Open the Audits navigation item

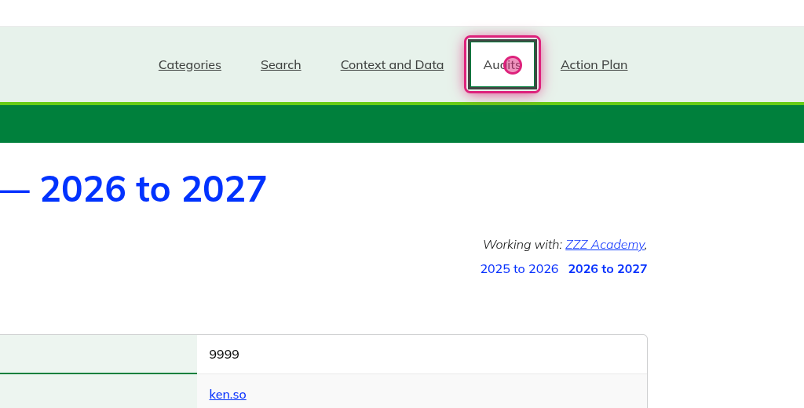click(502, 64)
